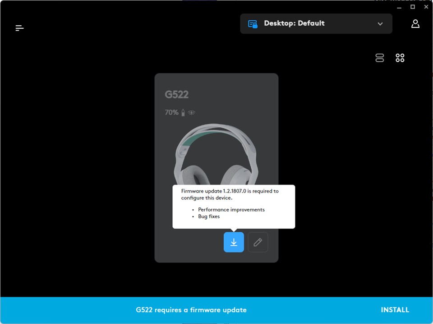
Task: Click the desktop profile lock icon
Action: (253, 24)
